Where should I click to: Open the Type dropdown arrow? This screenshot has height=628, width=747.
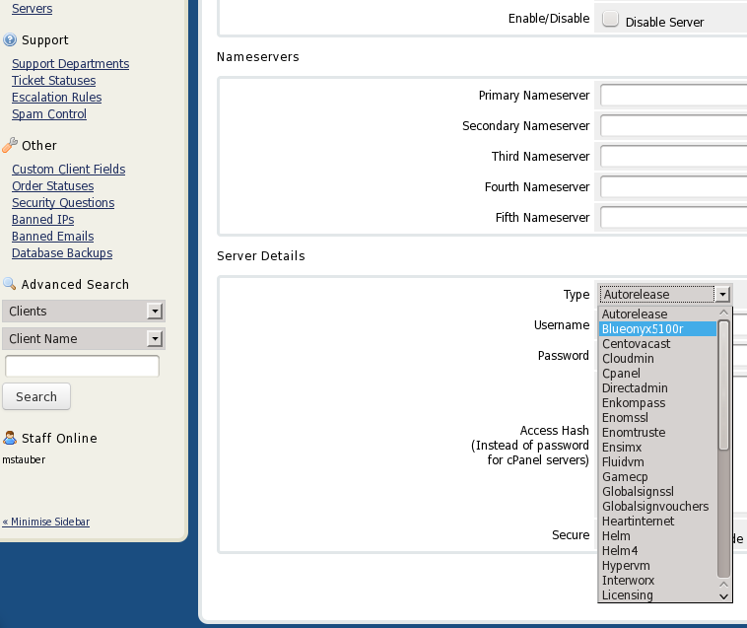(723, 294)
